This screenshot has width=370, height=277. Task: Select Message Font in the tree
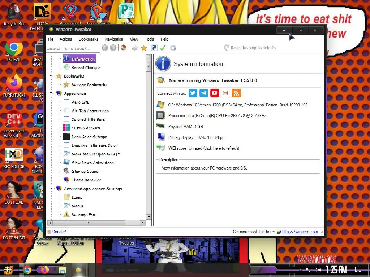point(84,215)
